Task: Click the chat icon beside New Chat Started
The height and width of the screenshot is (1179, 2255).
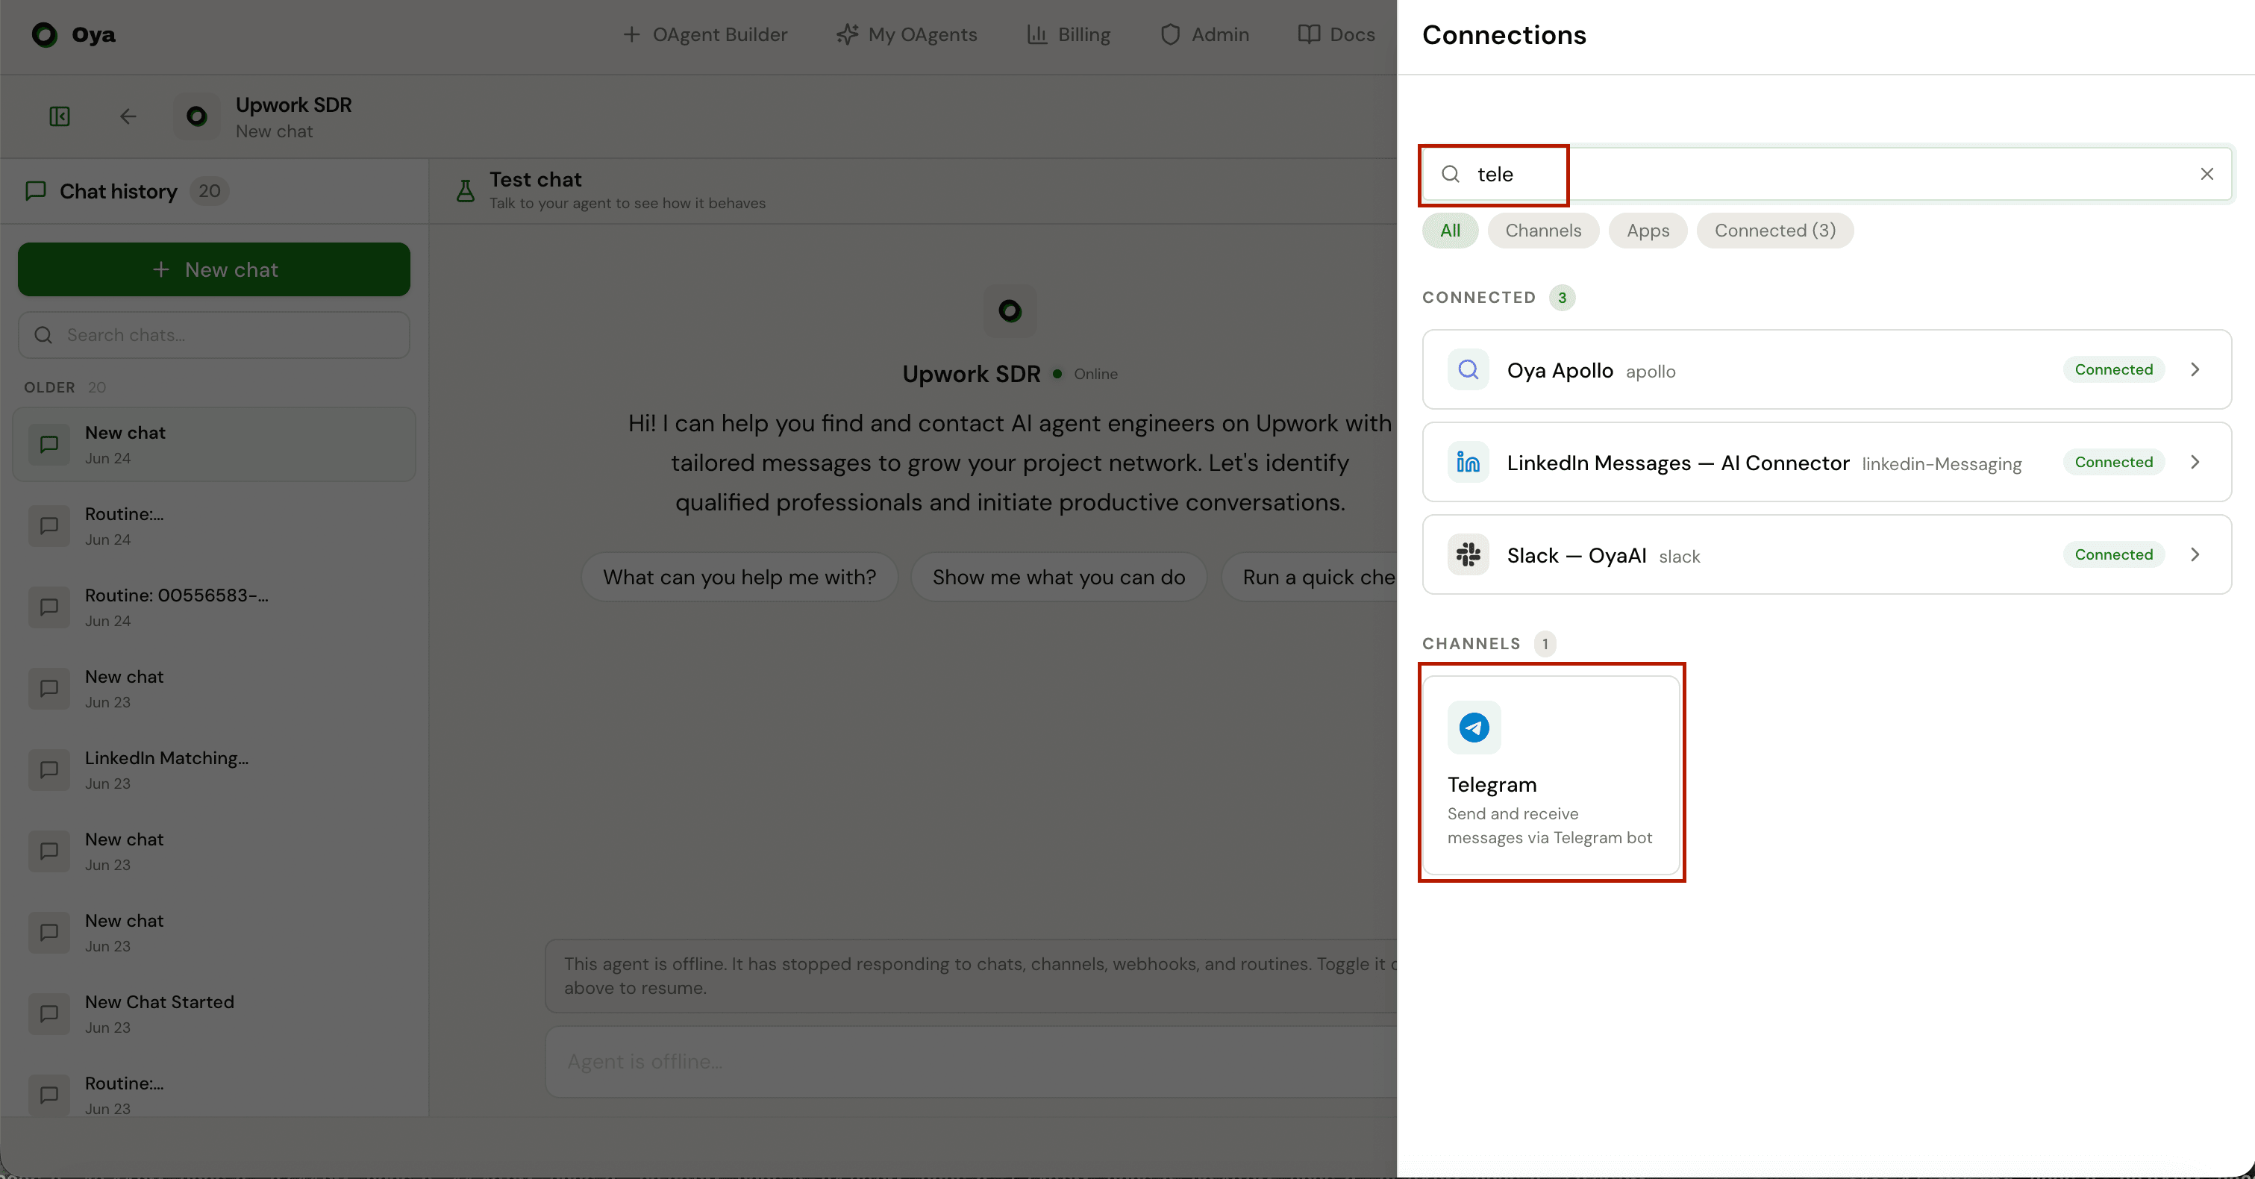Action: coord(49,1014)
